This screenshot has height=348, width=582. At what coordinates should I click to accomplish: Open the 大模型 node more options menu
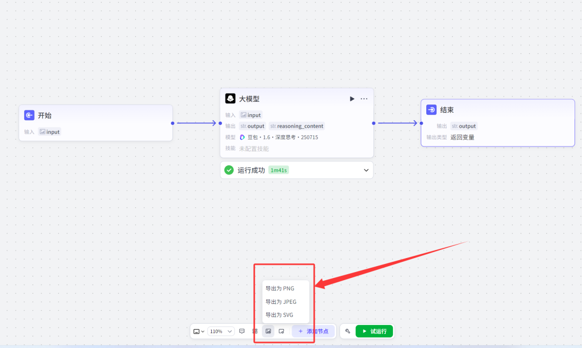[x=364, y=99]
